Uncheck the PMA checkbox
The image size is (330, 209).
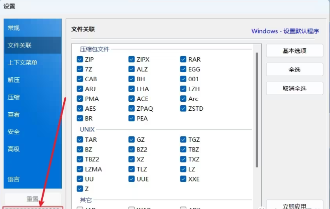[80, 99]
